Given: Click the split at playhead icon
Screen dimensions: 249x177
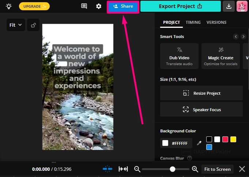Looking at the screenshot, I should pyautogui.click(x=123, y=169).
